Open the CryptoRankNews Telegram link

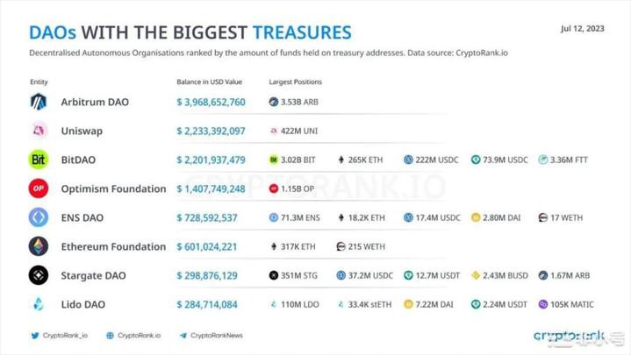click(x=216, y=336)
